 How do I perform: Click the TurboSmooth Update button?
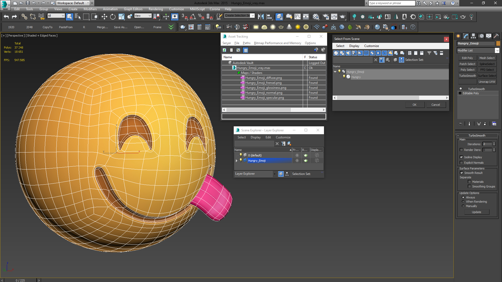(476, 212)
